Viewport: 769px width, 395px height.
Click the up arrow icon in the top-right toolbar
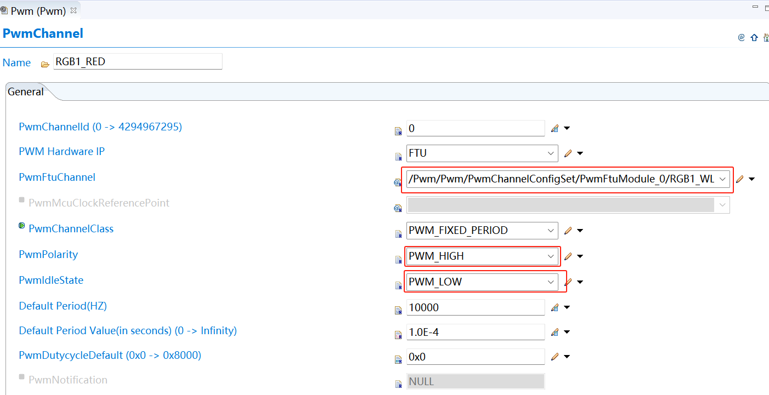754,37
